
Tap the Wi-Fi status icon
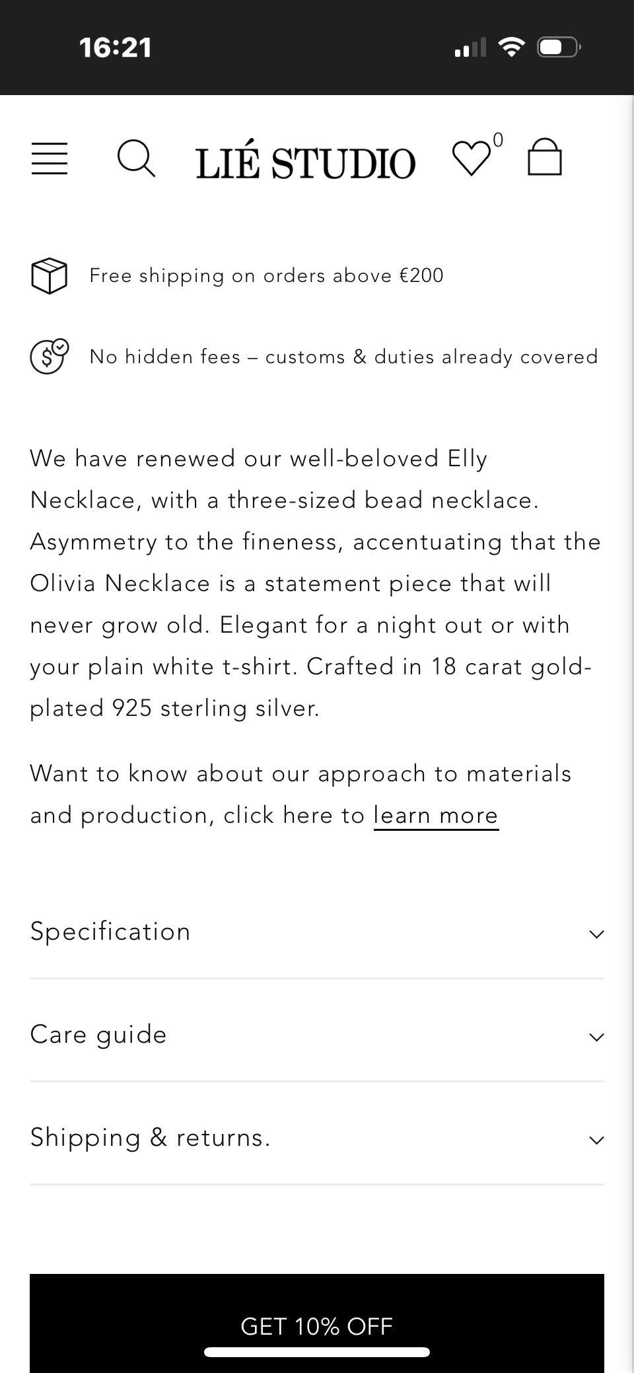coord(511,47)
